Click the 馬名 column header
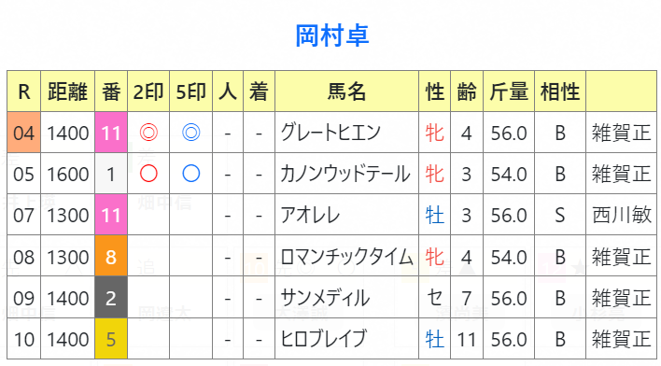The height and width of the screenshot is (366, 661). pos(346,91)
